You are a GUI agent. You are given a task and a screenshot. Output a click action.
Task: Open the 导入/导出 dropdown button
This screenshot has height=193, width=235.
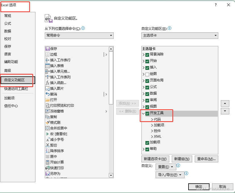coord(170,175)
